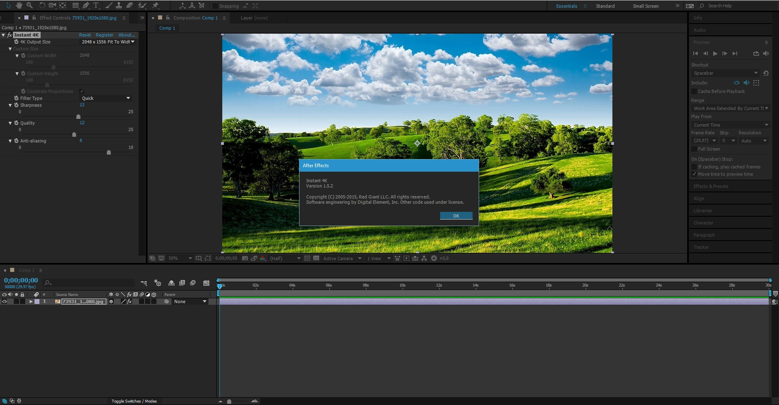This screenshot has height=405, width=779.
Task: Collapse the Sharpness property
Action: (x=10, y=105)
